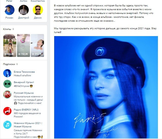
Task: Open the Вечерний Ургант name link
Action: 24,82
